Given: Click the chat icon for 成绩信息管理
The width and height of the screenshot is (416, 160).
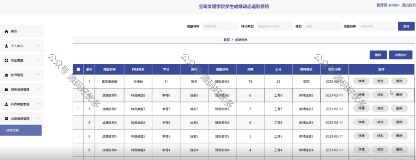Looking at the screenshot, I should tap(6, 119).
